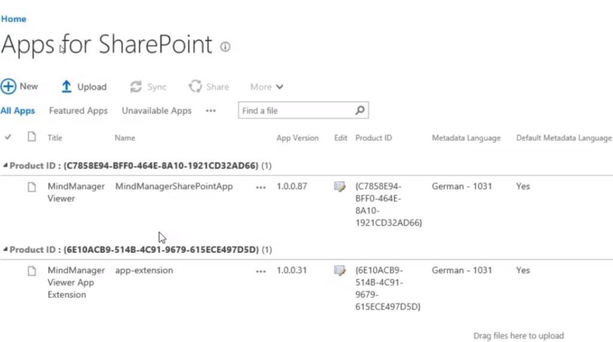The height and width of the screenshot is (342, 613).
Task: Click the New button label
Action: [x=29, y=86]
